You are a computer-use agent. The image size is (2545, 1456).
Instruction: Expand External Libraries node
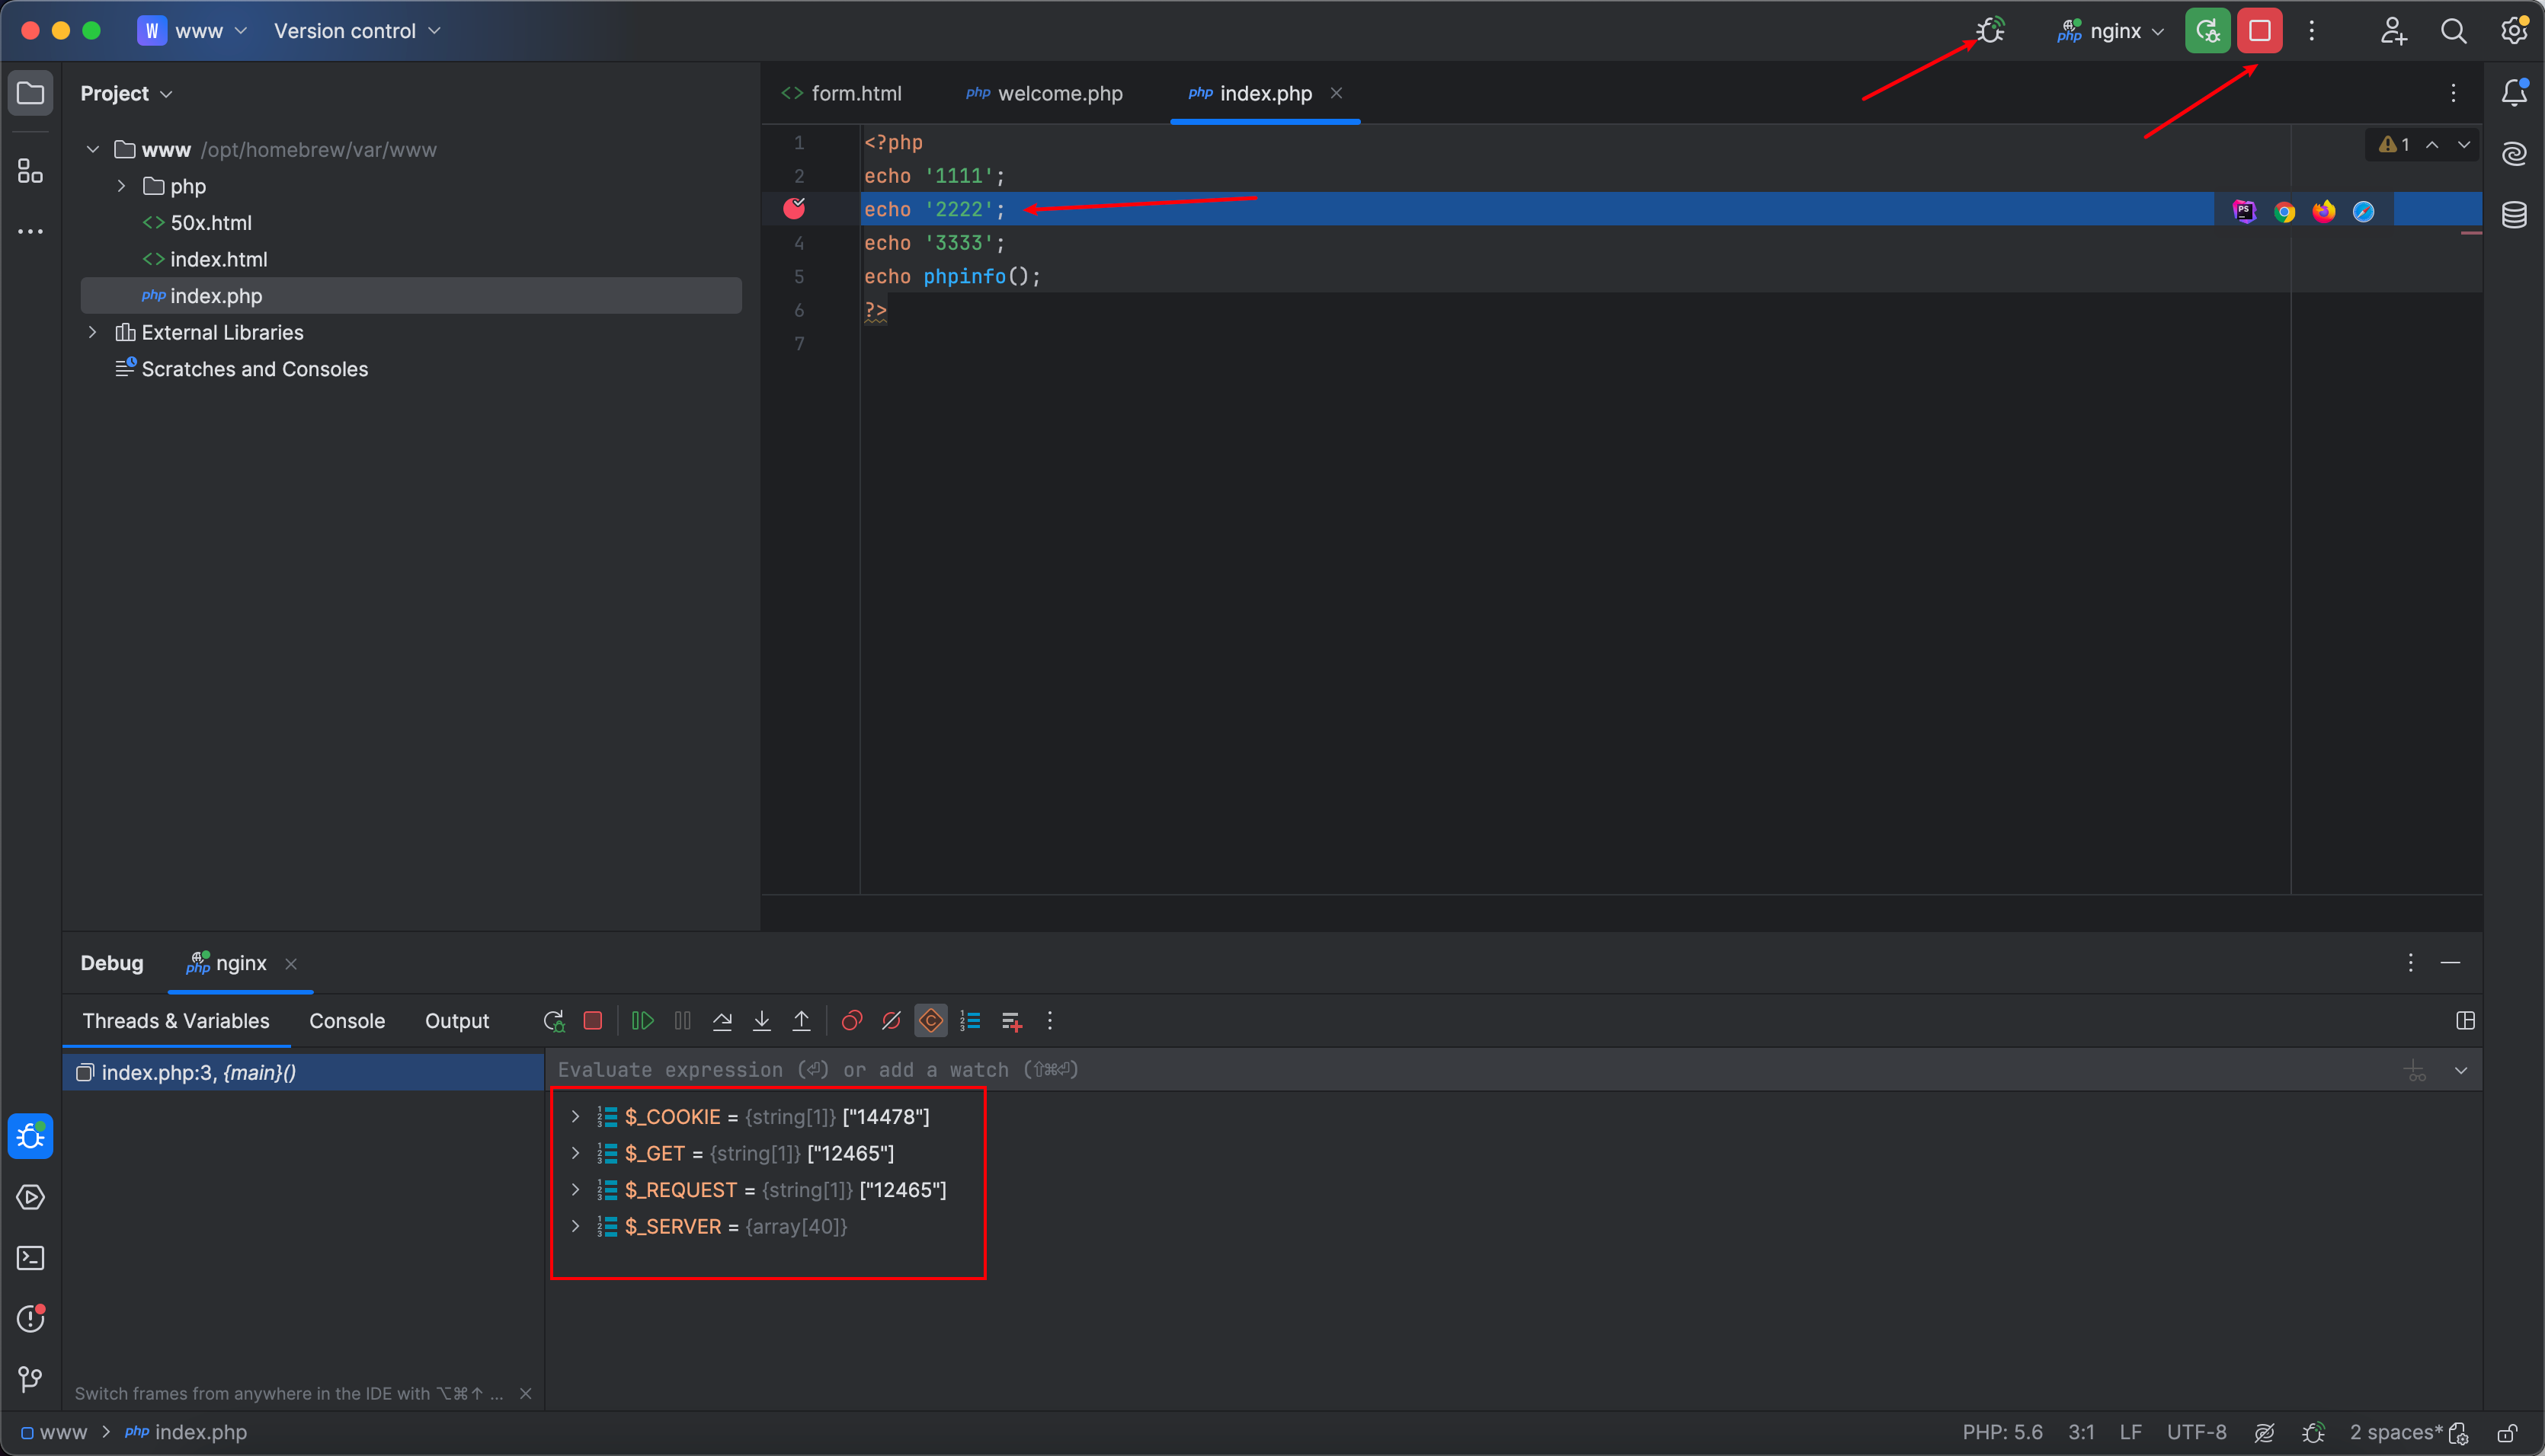pyautogui.click(x=93, y=332)
